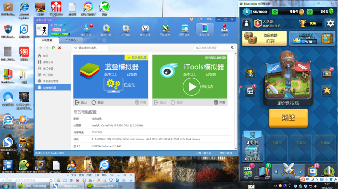Click the green plus next to gold
Viewport: 338px width, 189px height.
coord(275,12)
